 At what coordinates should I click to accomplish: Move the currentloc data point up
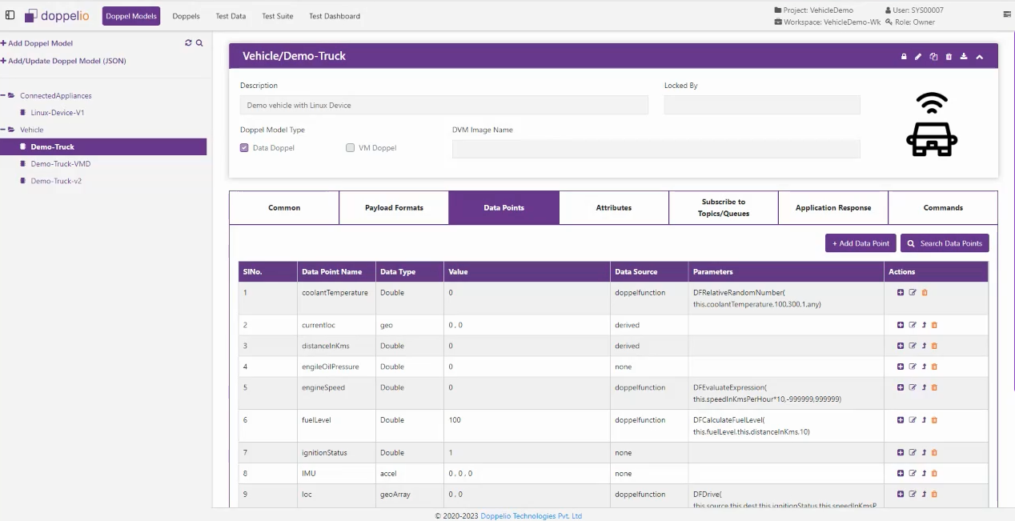pyautogui.click(x=924, y=326)
